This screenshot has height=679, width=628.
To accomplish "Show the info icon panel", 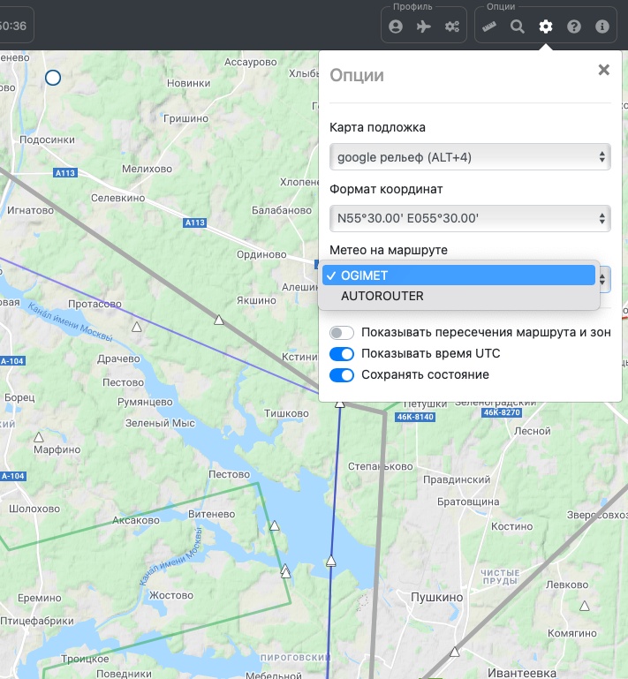I will (602, 26).
